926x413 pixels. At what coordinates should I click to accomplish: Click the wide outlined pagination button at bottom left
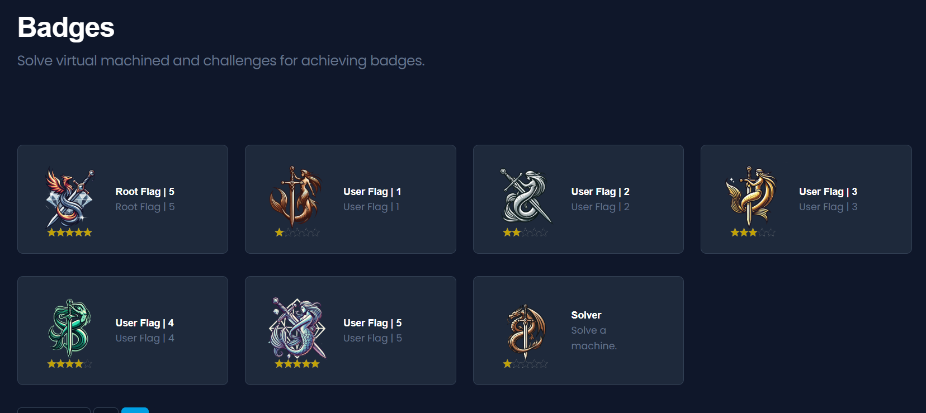54,410
